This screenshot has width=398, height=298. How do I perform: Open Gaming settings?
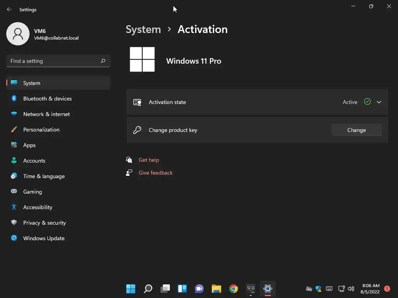(x=58, y=192)
